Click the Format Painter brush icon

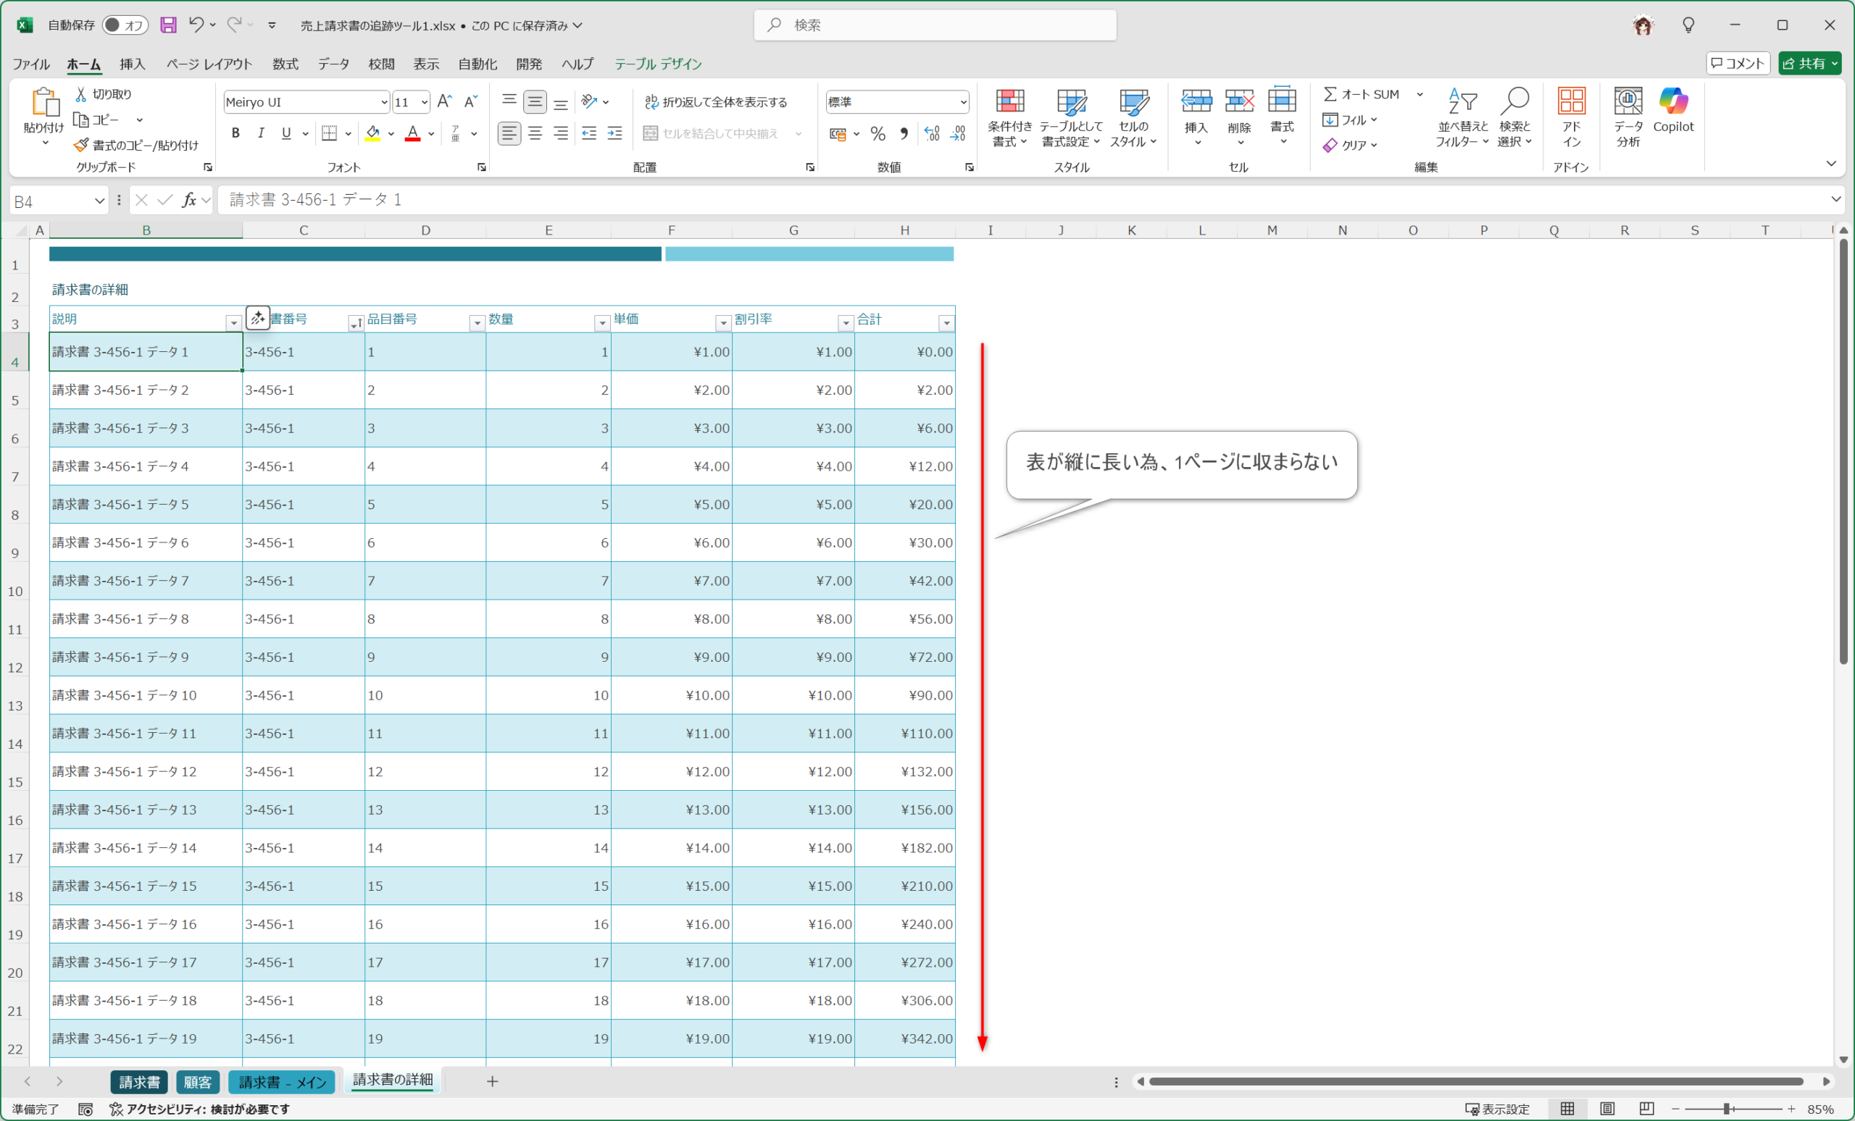[80, 144]
